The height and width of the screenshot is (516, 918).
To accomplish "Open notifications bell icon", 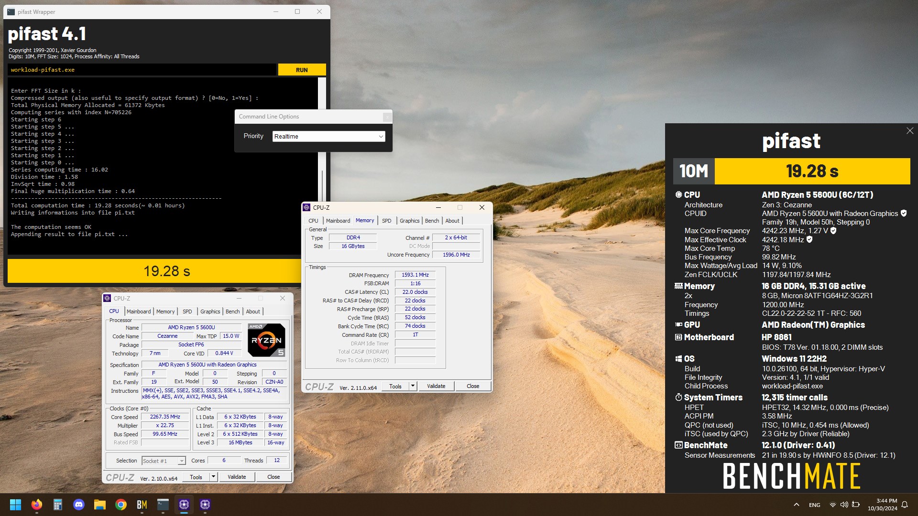I will (905, 505).
